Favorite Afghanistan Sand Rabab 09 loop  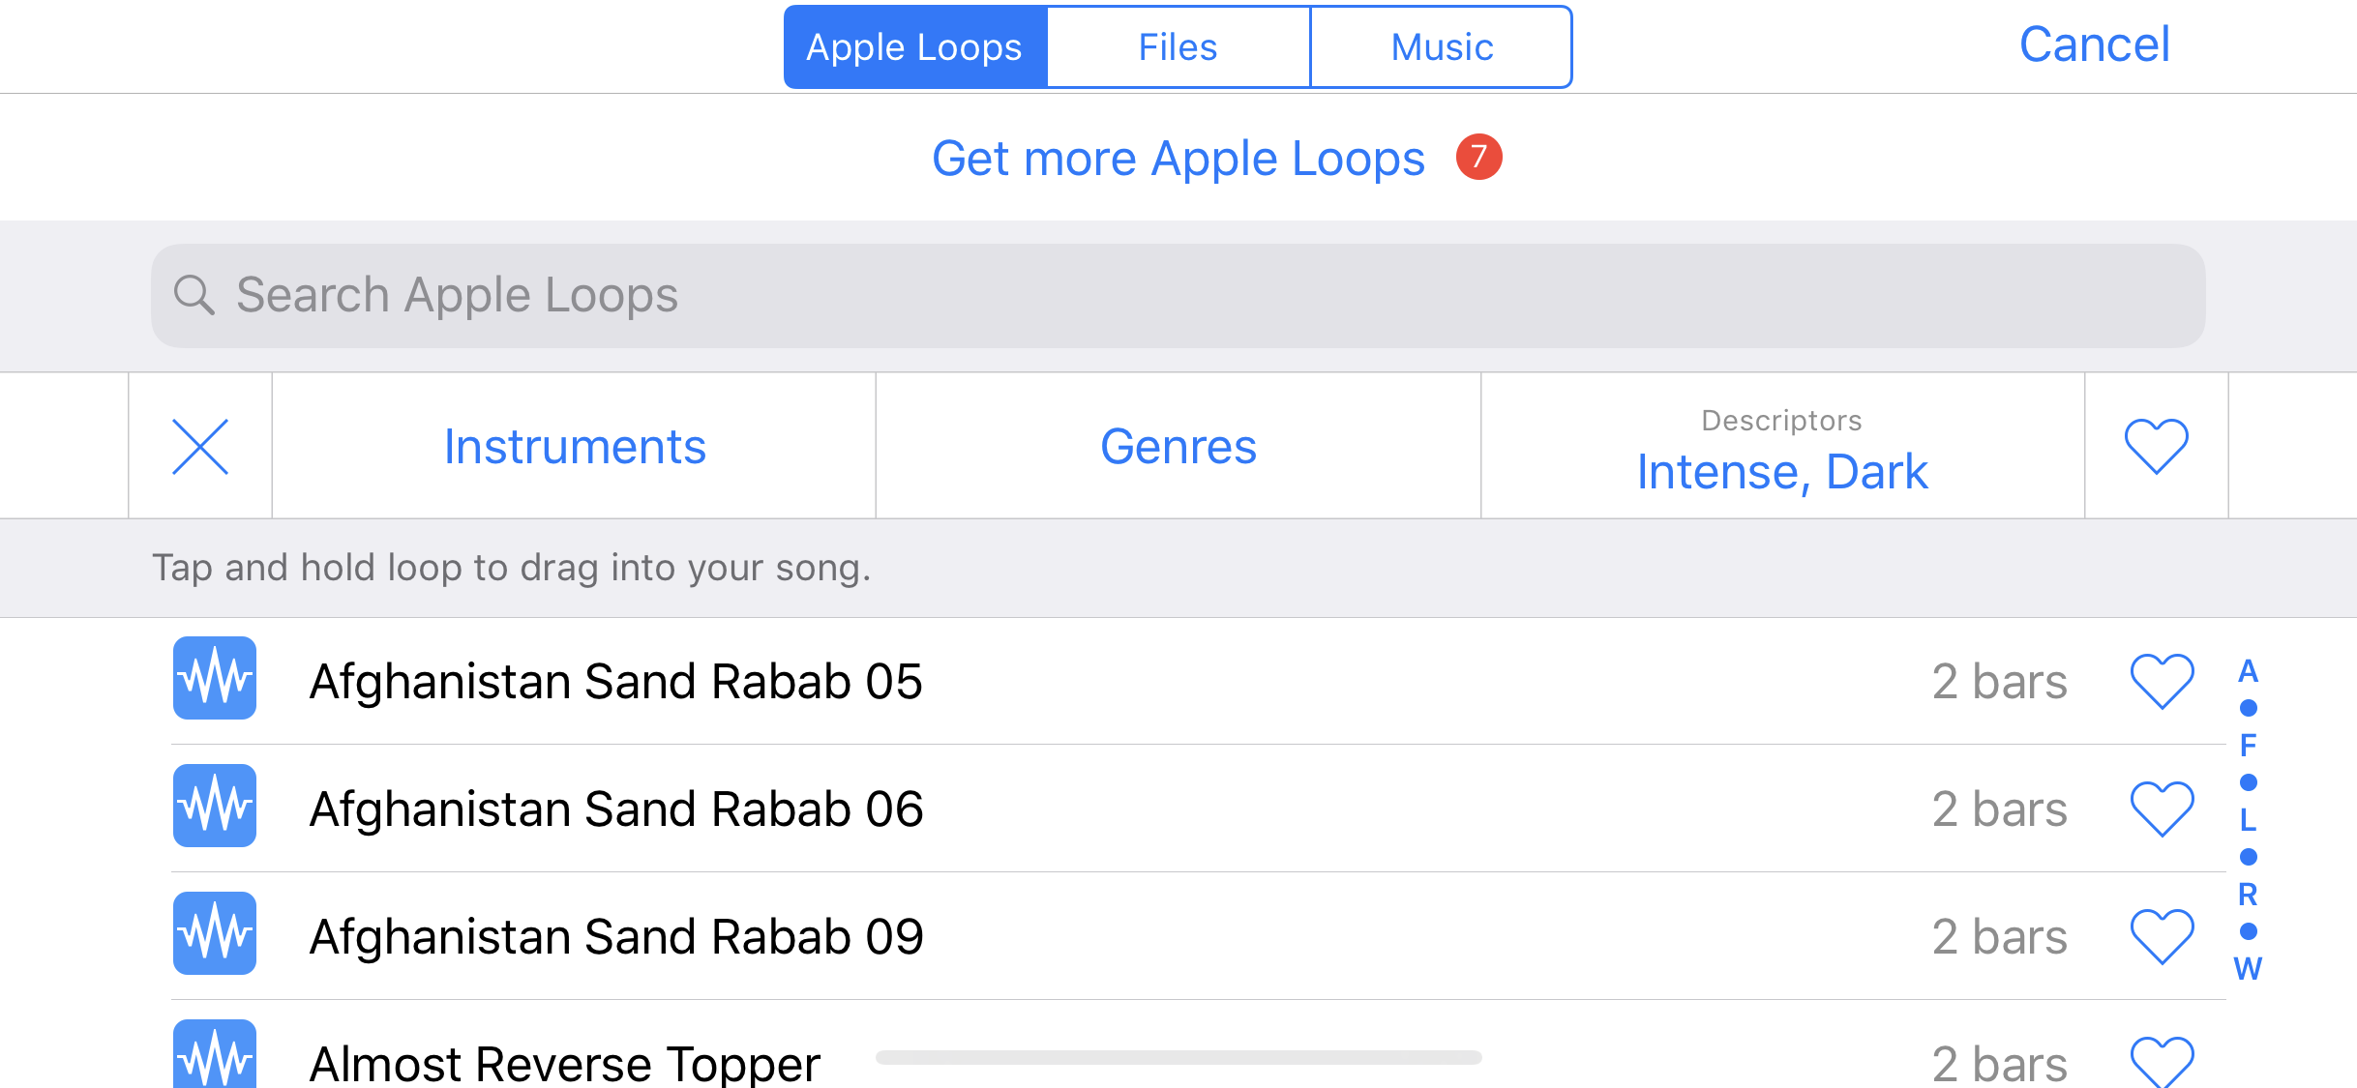point(2162,936)
